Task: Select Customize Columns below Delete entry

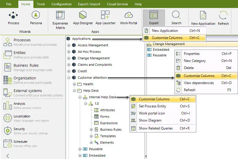Action: pos(206,76)
